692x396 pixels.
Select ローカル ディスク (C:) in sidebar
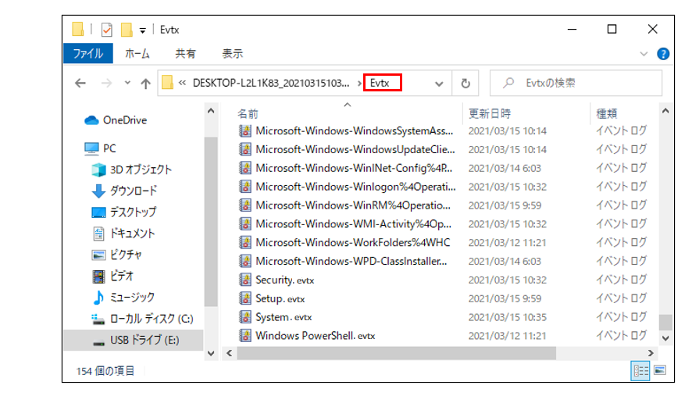click(142, 319)
